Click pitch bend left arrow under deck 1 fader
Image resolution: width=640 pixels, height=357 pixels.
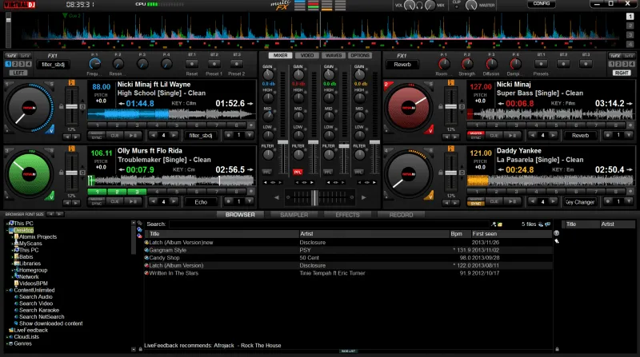pyautogui.click(x=67, y=137)
